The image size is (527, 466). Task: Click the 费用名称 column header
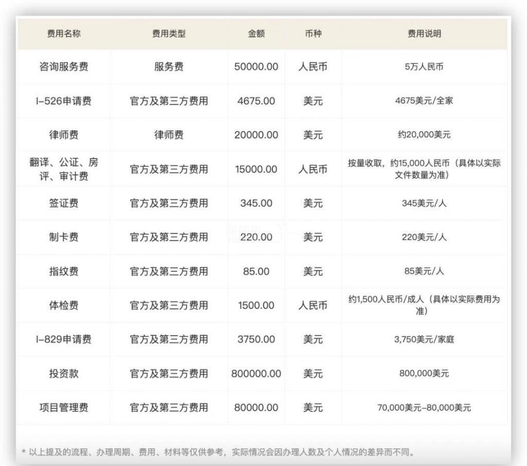coord(63,34)
